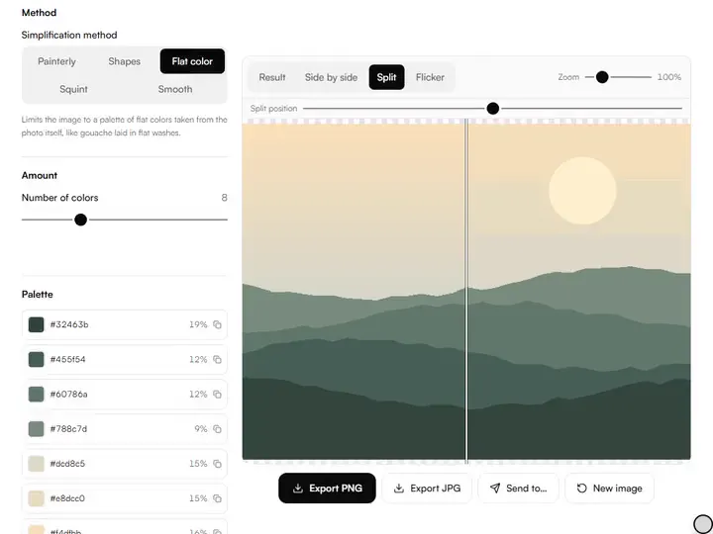Click the Method heading
713x534 pixels.
coord(39,13)
